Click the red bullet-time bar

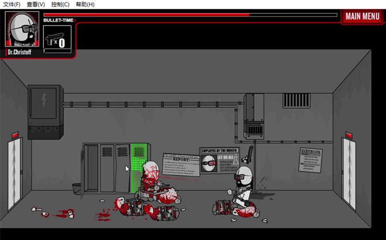(x=147, y=15)
